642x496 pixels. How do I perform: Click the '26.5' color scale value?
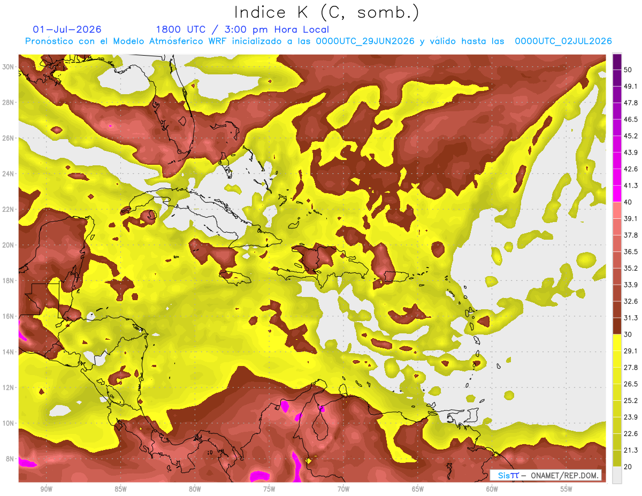(630, 384)
